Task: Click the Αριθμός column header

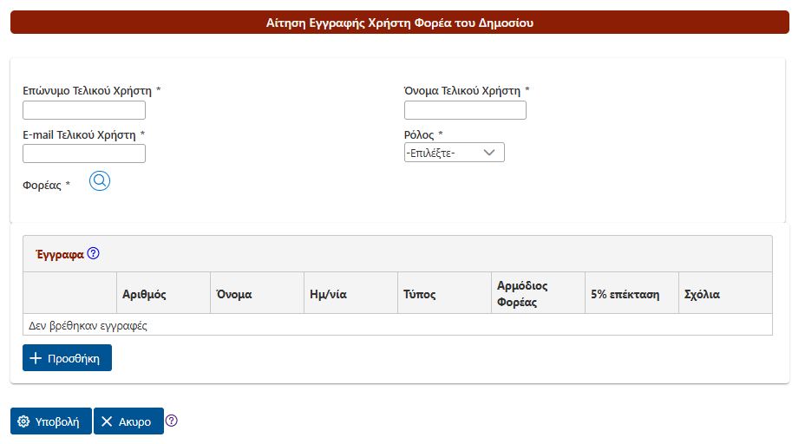Action: point(144,294)
